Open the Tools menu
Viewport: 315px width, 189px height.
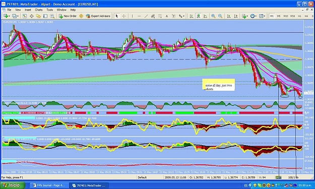coord(49,10)
